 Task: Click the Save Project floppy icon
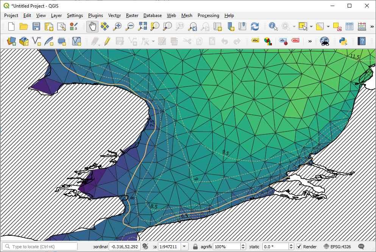click(x=36, y=26)
